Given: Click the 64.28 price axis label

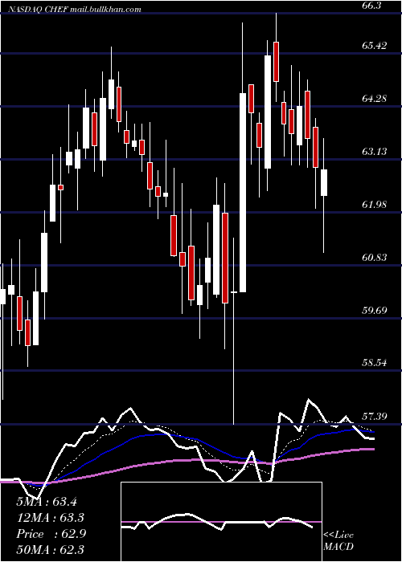Looking at the screenshot, I should [375, 98].
